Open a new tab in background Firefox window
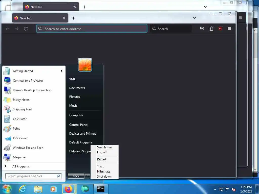This screenshot has width=259, height=194. [84, 7]
